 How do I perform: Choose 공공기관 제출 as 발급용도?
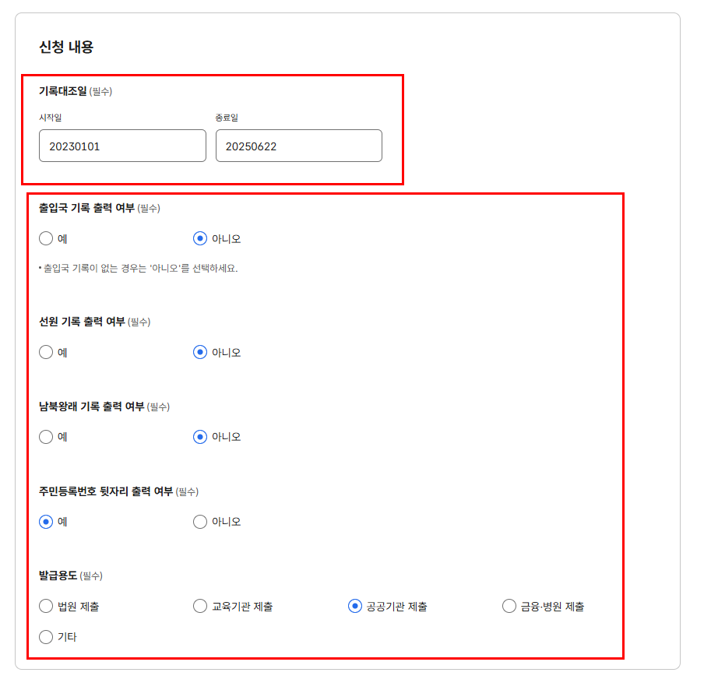tap(354, 606)
